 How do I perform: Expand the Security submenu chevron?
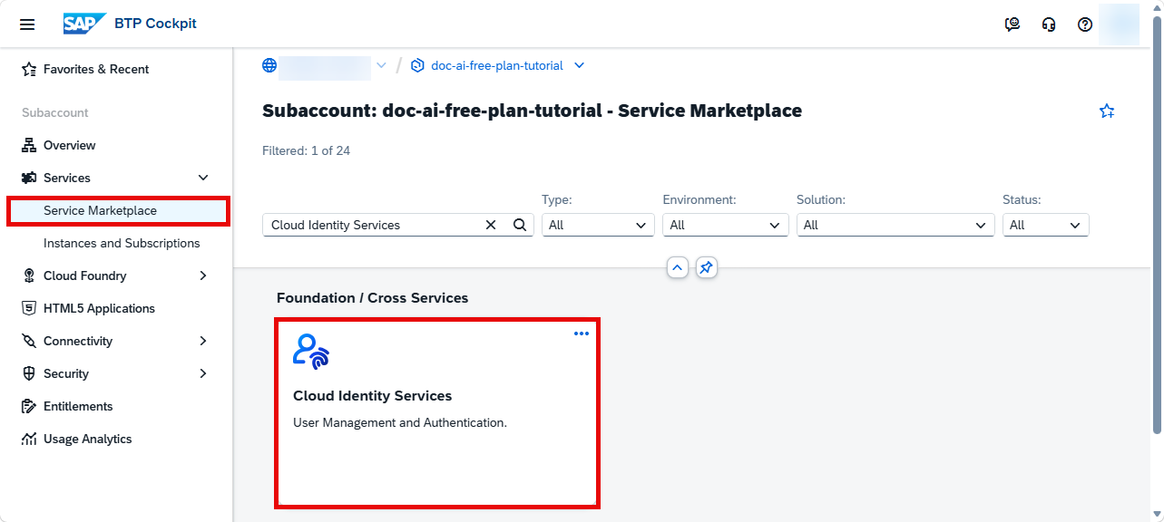(203, 373)
